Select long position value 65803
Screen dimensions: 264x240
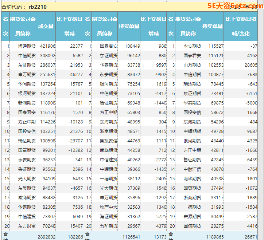pyautogui.click(x=134, y=112)
